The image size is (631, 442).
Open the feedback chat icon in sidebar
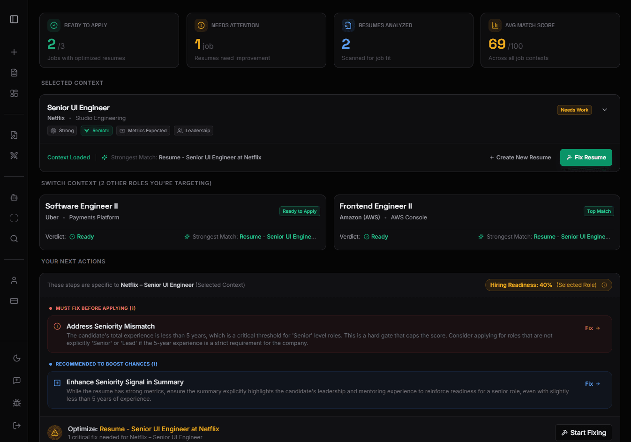[17, 381]
